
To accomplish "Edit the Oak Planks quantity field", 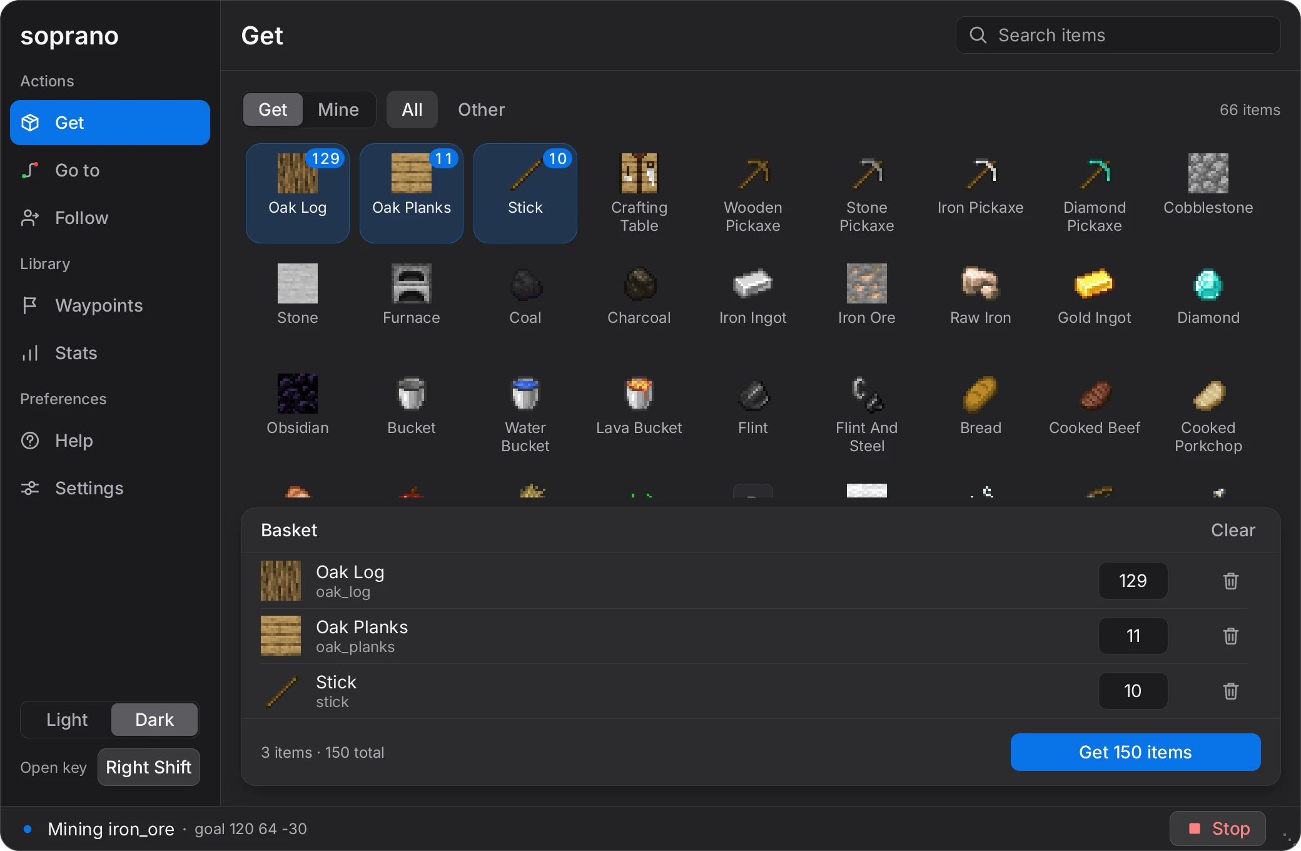I will click(x=1133, y=636).
